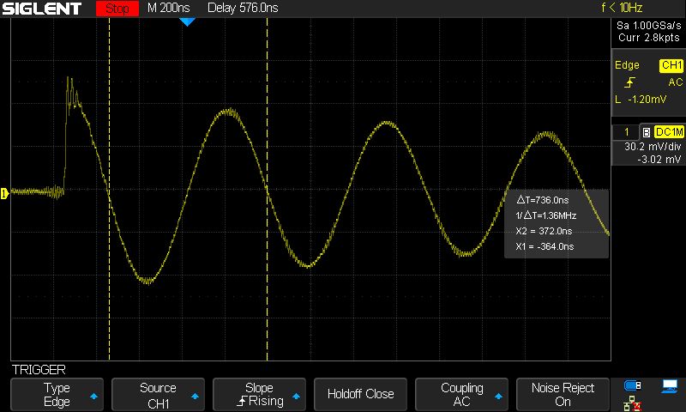This screenshot has width=686, height=412.
Task: Click the bandwidth limit B icon
Action: pyautogui.click(x=646, y=132)
